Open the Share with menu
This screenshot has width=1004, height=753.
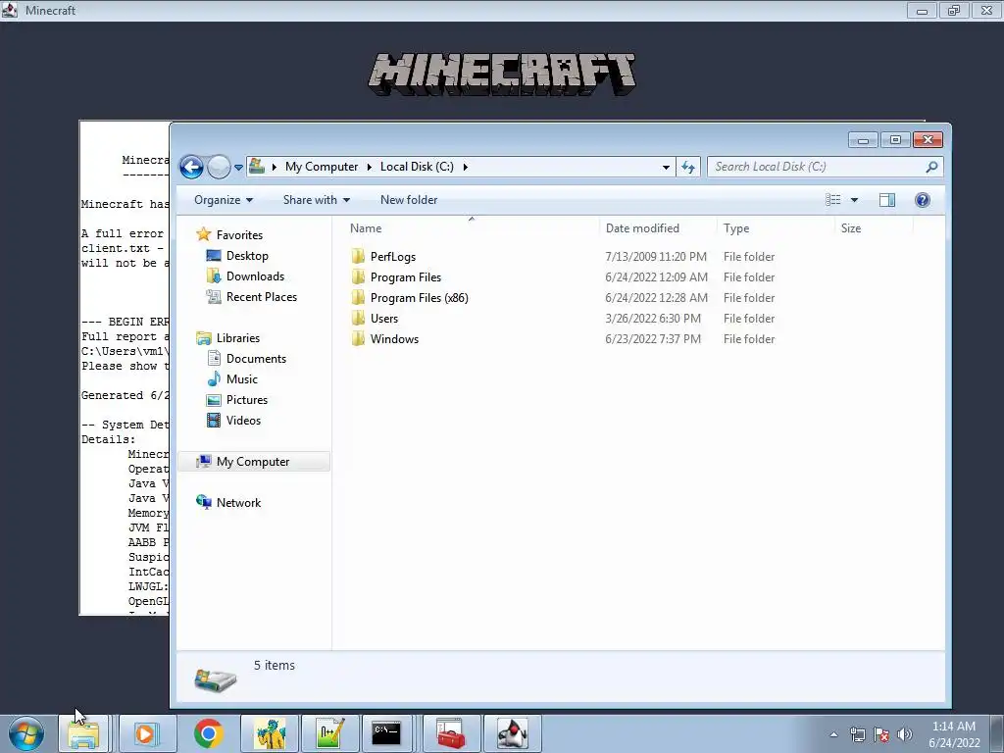point(317,200)
